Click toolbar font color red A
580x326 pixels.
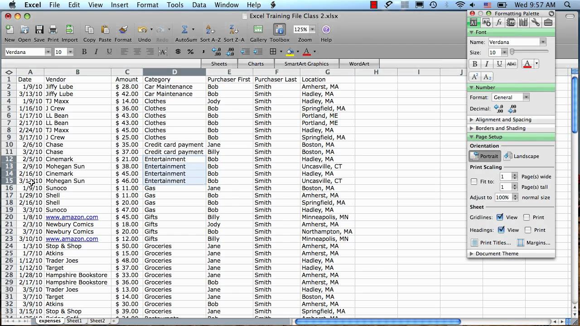point(307,52)
